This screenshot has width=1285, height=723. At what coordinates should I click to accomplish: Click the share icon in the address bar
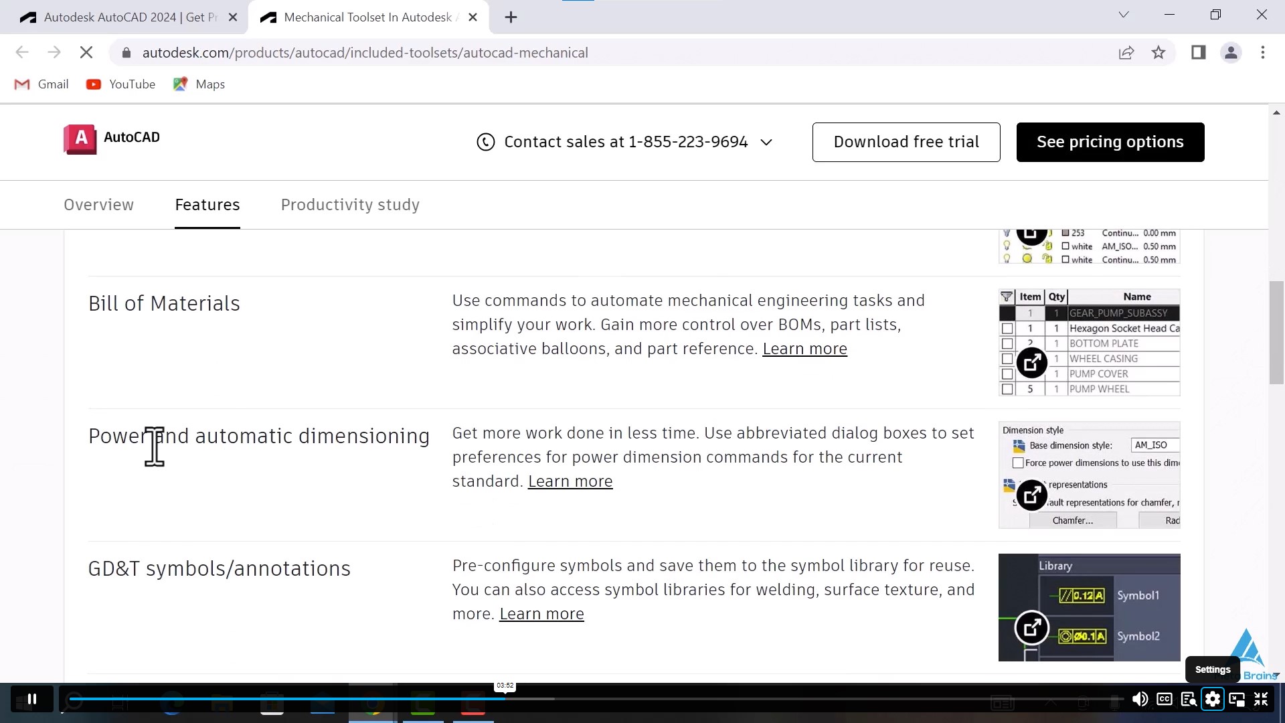pos(1127,52)
